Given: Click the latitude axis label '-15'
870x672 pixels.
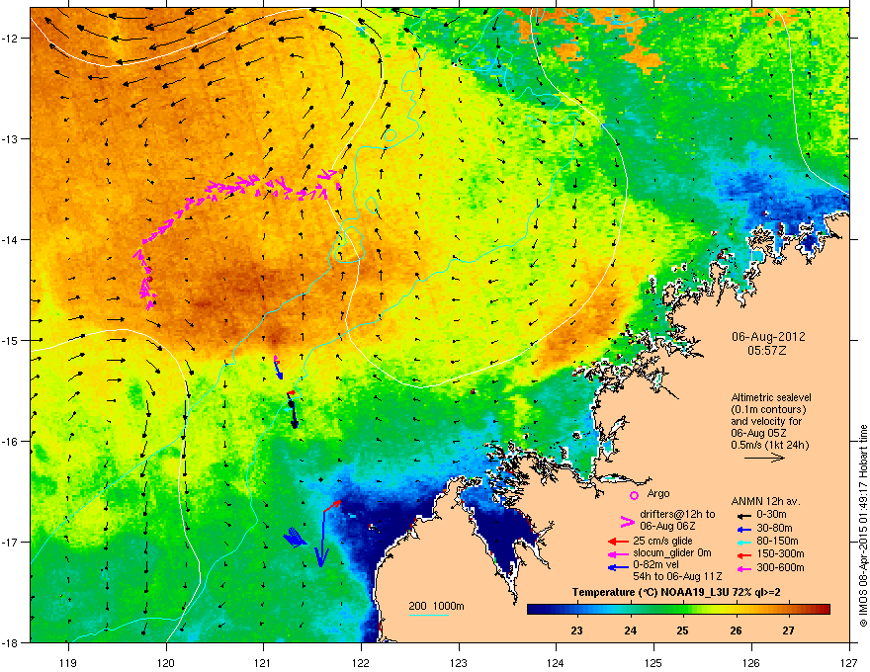Looking at the screenshot, I should click(x=10, y=340).
